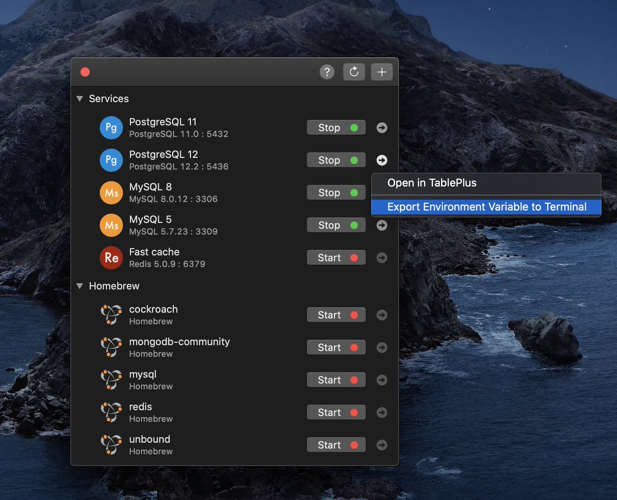Stop the MySQL 8 service
Screen dimensions: 617x500
pos(336,193)
